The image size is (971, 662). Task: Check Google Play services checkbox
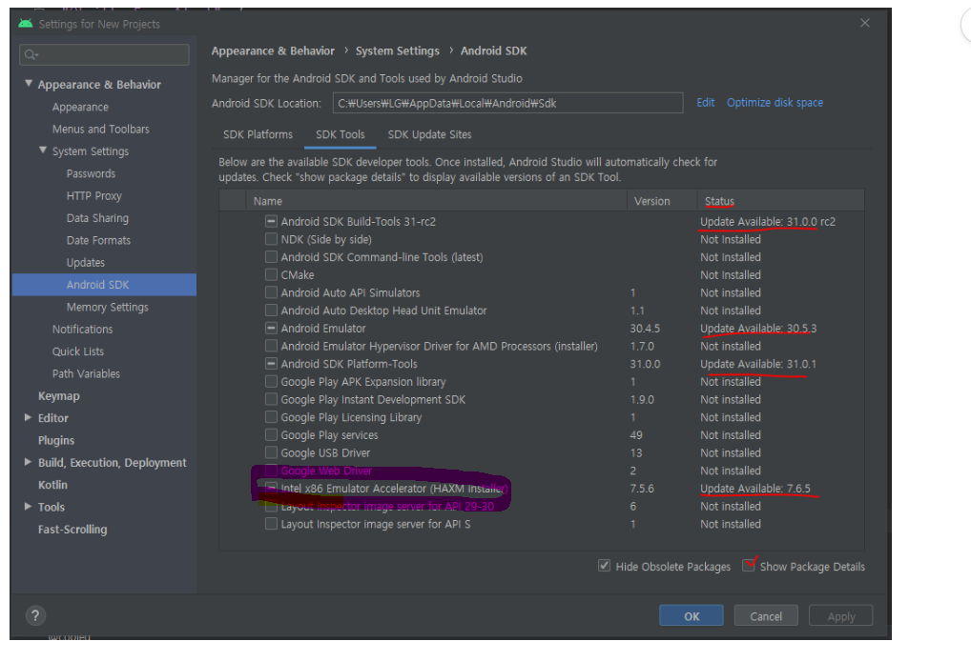tap(271, 435)
